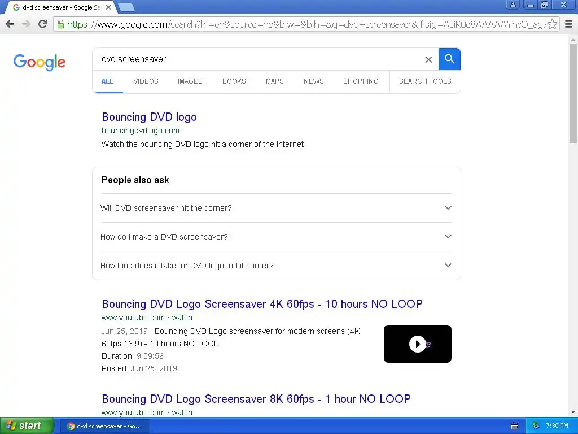
Task: Close the dvd screensaver browser tab
Action: (x=108, y=7)
